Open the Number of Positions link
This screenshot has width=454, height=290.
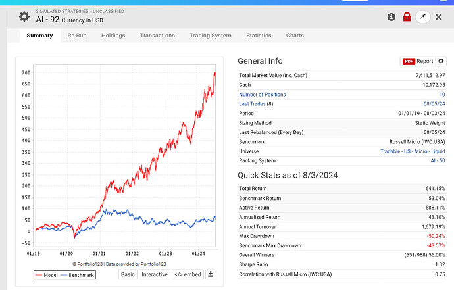pos(263,94)
